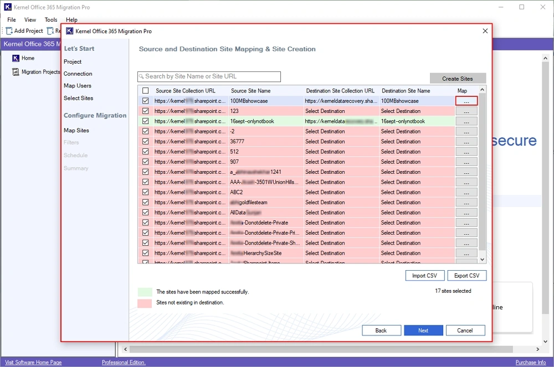Toggle the select-all checkbox in header
The image size is (554, 367).
coord(146,91)
